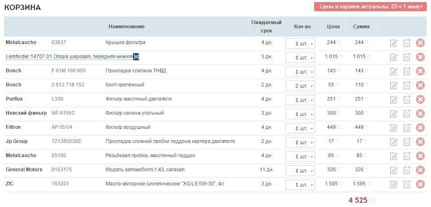Viewport: 431px width, 207px height.
Task: Delete the Purflux L330 oil filter row
Action: (420, 99)
